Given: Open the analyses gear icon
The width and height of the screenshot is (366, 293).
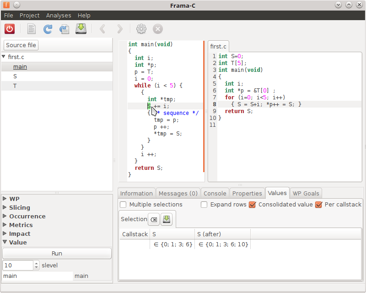Looking at the screenshot, I should (141, 29).
